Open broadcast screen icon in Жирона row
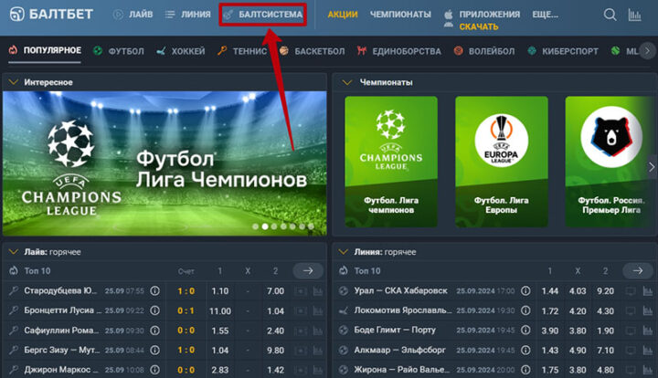Viewport: 658px width, 378px height. (631, 370)
